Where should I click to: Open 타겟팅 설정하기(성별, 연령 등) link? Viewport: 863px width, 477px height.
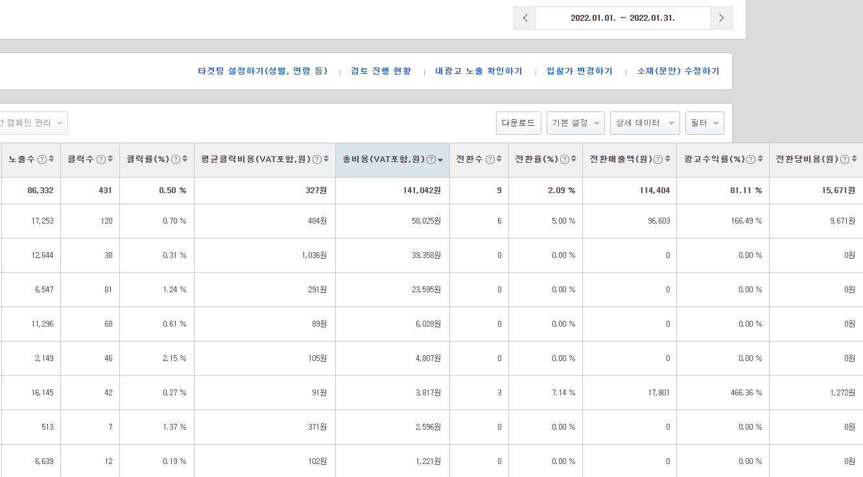[x=263, y=71]
